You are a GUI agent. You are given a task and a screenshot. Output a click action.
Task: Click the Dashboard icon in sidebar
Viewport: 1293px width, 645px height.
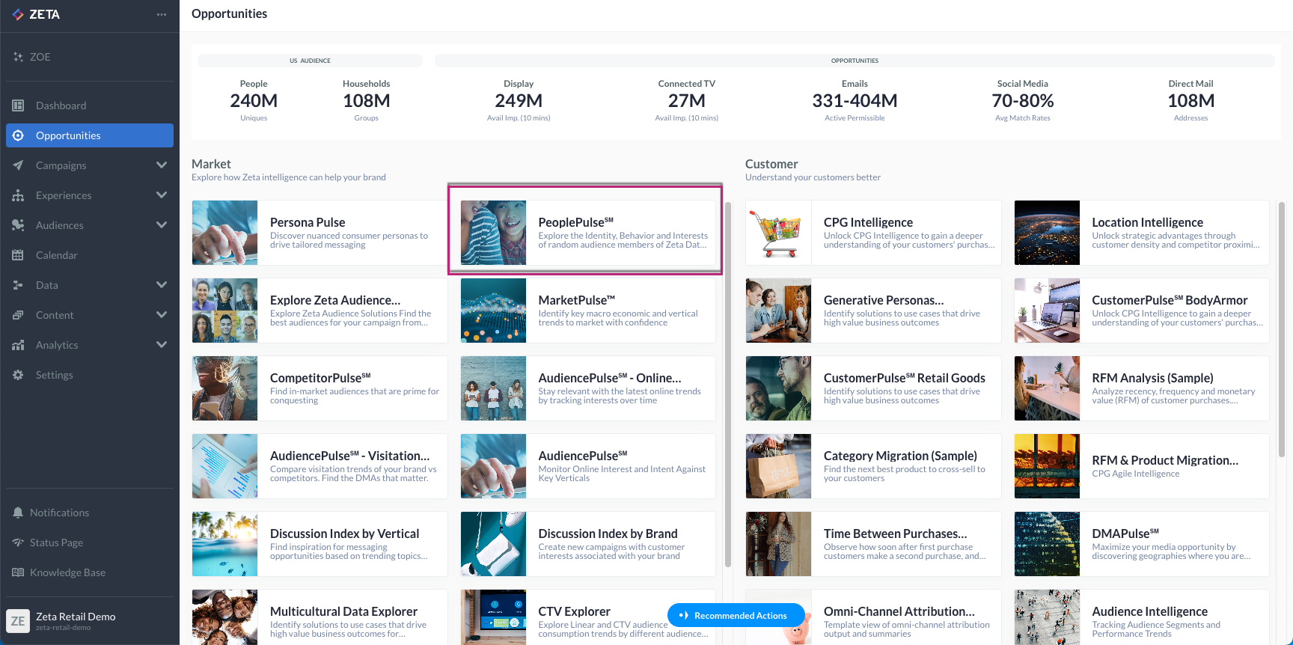click(x=18, y=106)
